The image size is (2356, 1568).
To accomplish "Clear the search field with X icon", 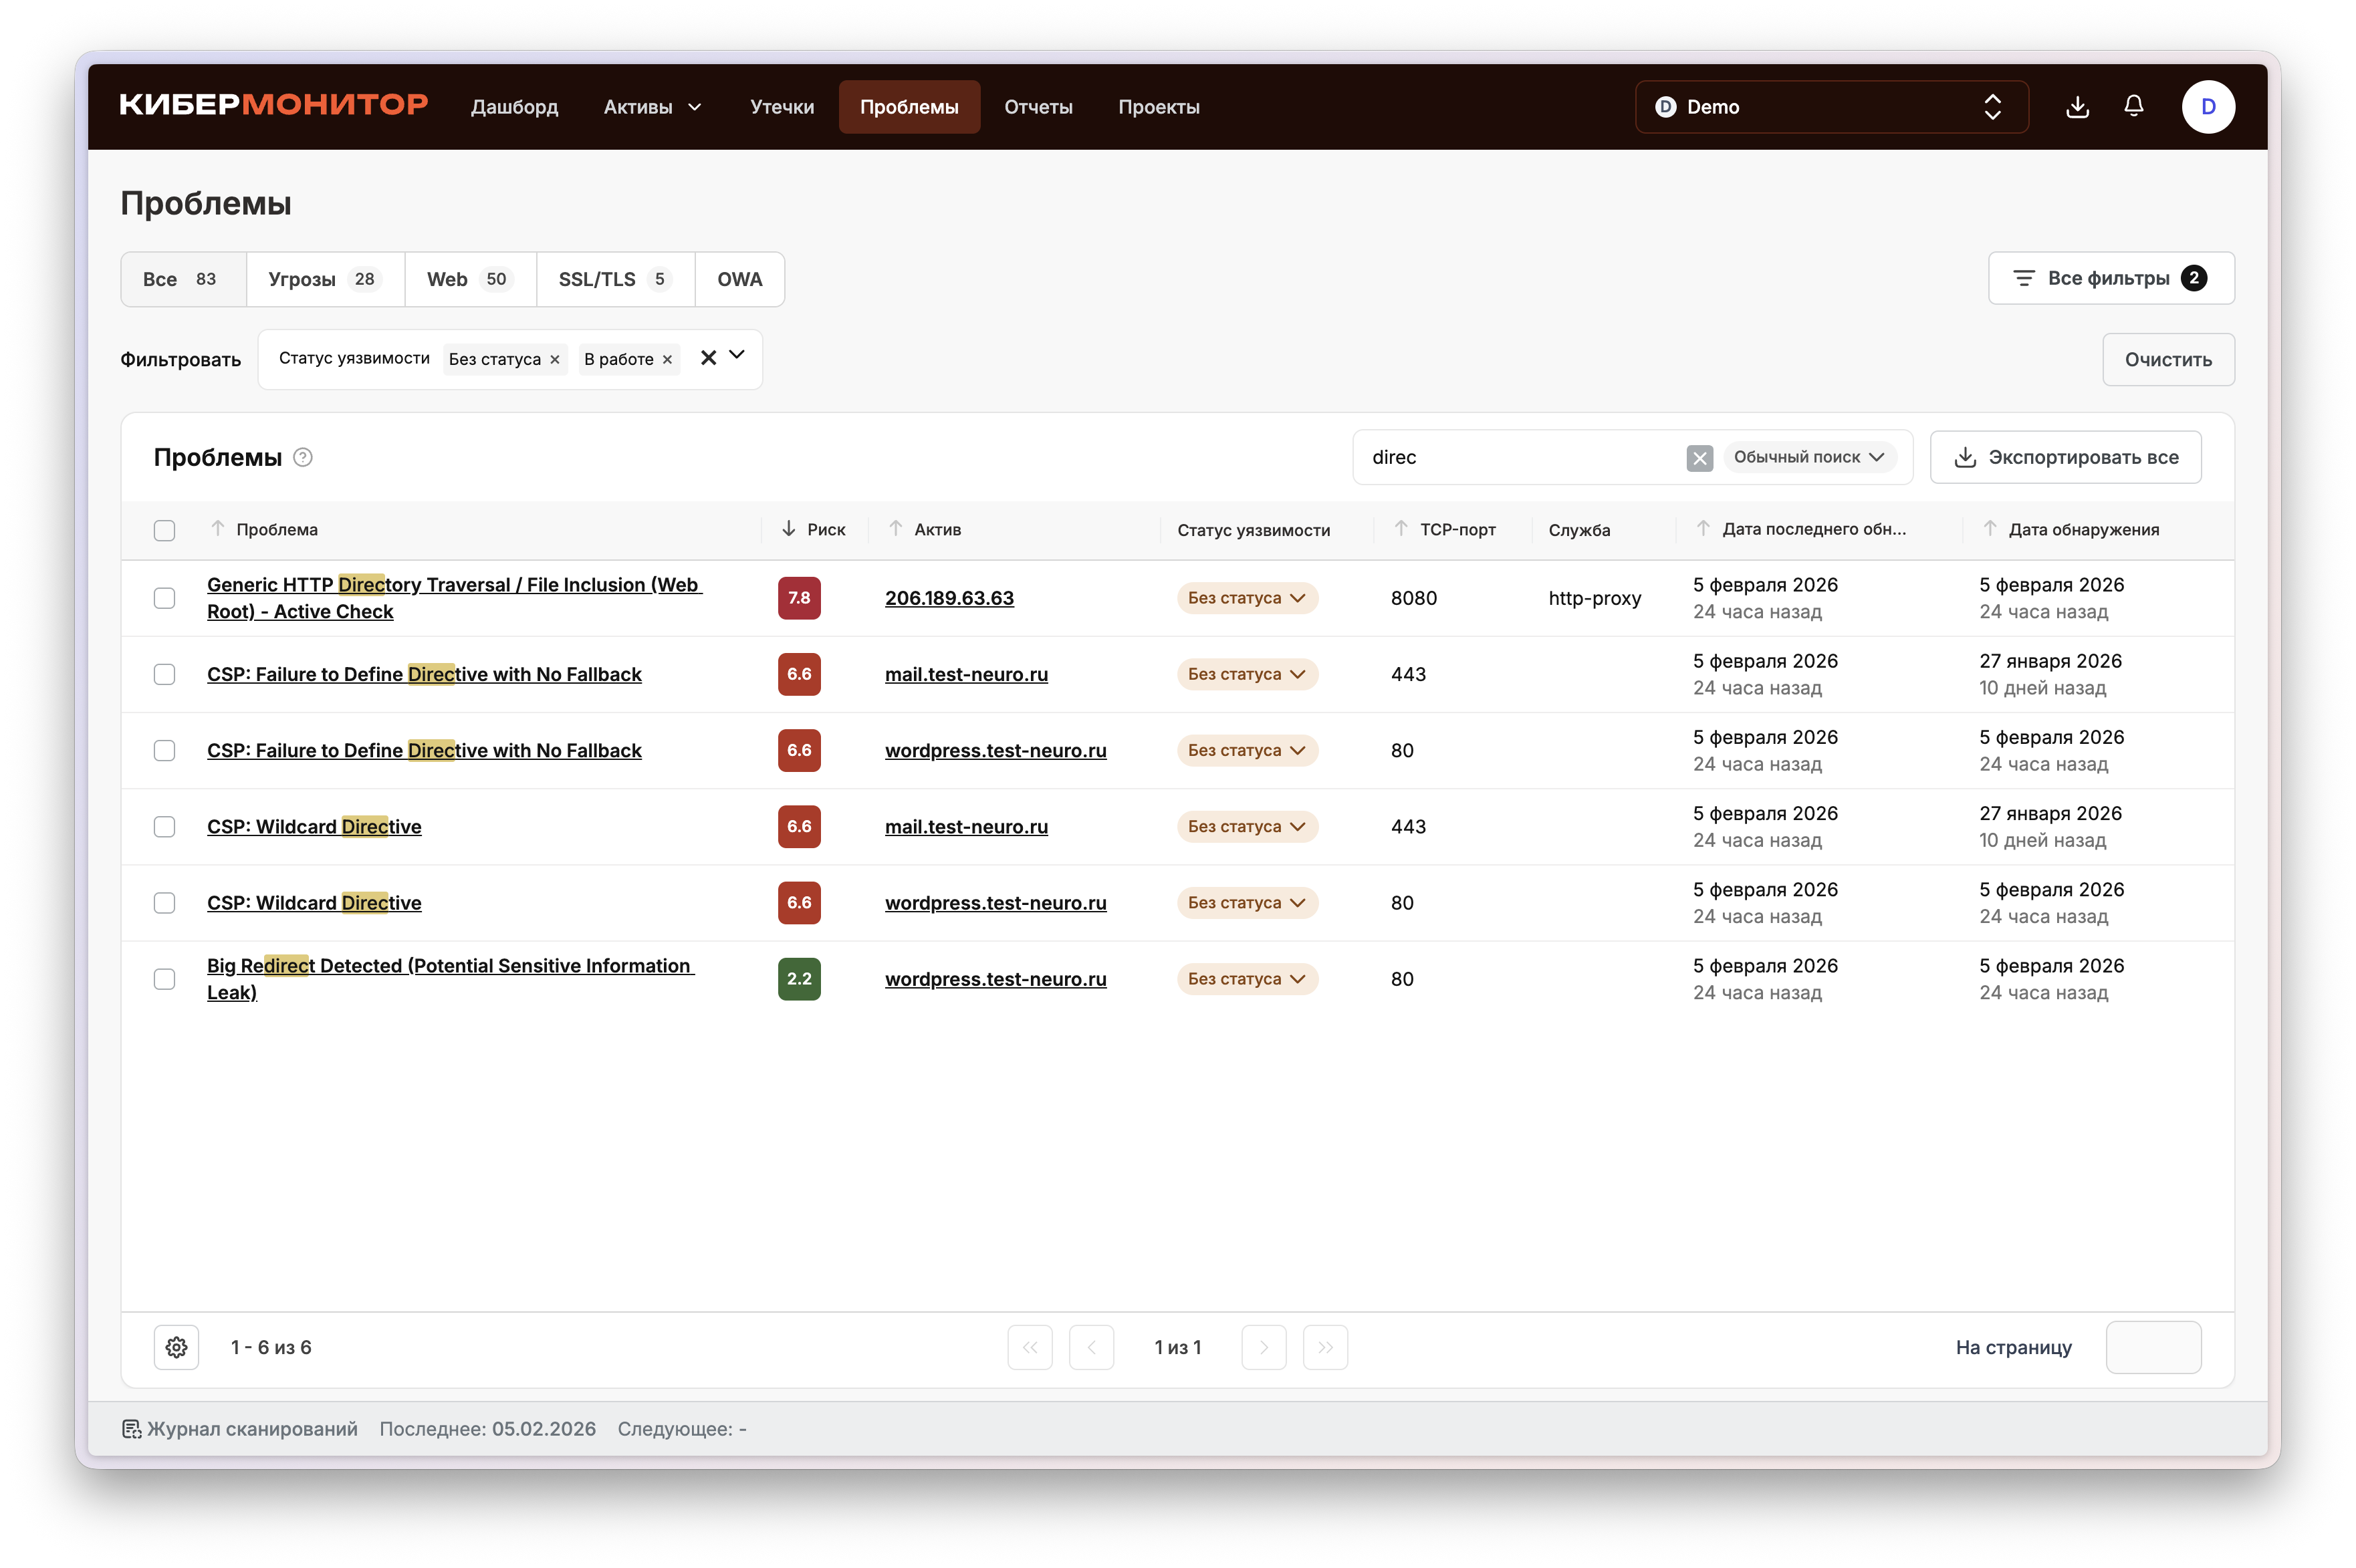I will click(x=1699, y=457).
